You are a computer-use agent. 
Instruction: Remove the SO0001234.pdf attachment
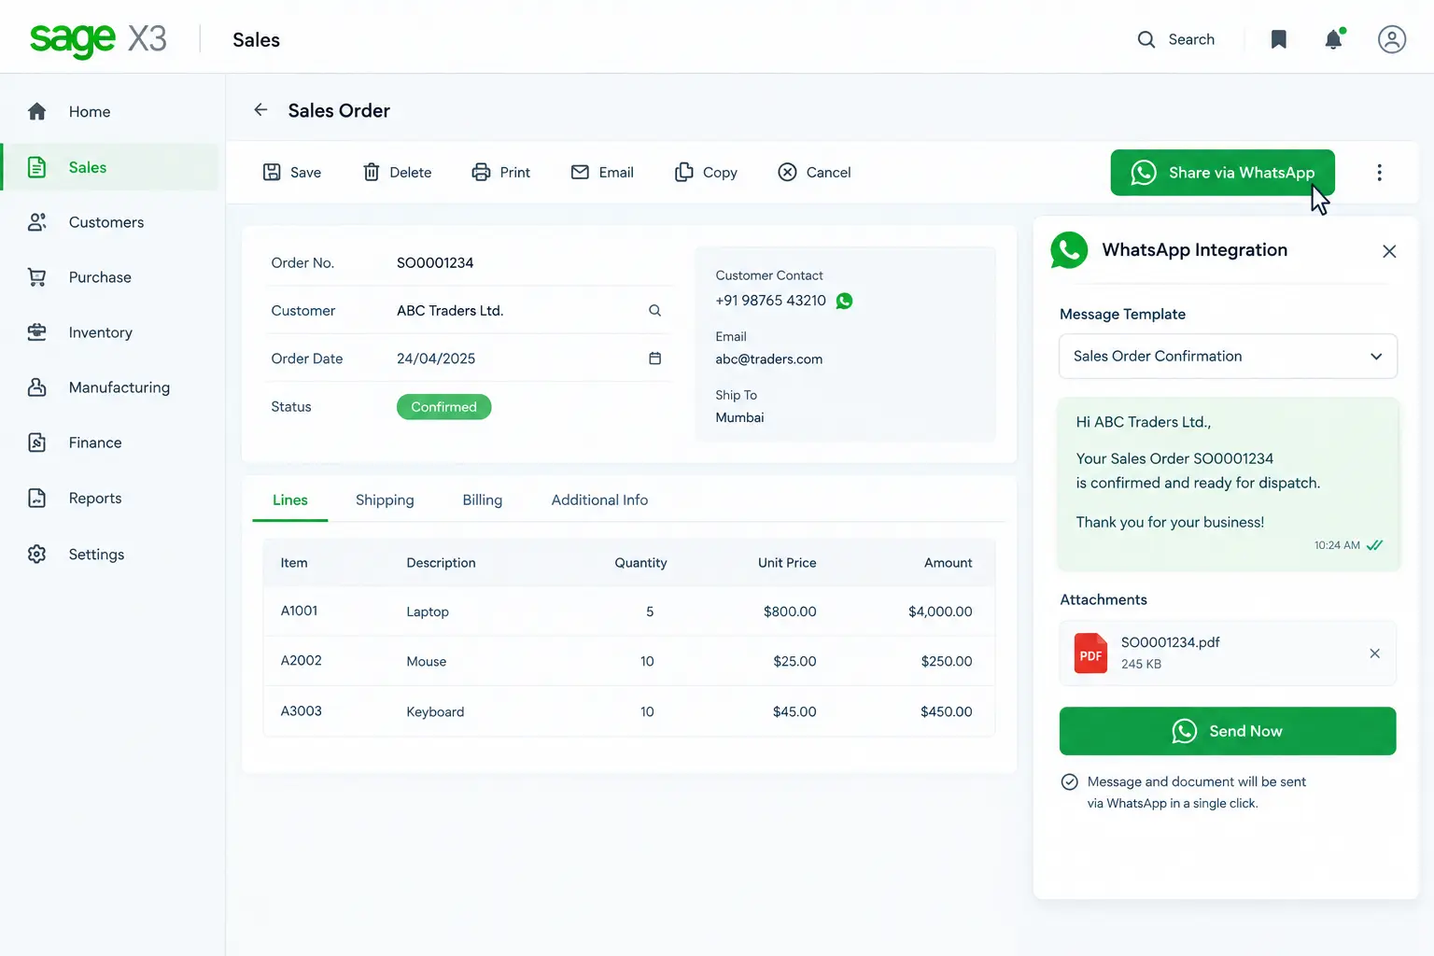pos(1374,654)
